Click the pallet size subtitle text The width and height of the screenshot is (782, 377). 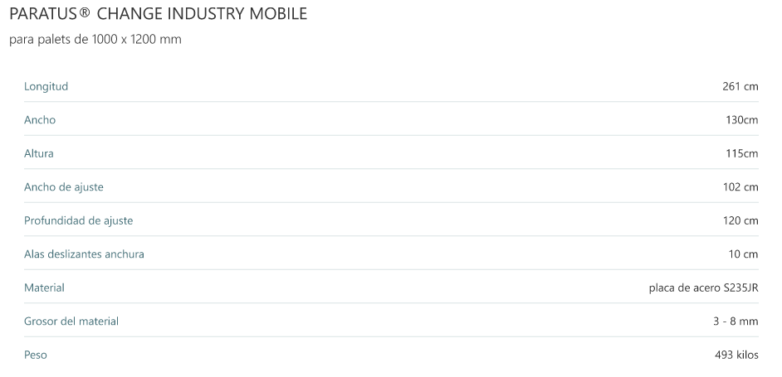95,41
